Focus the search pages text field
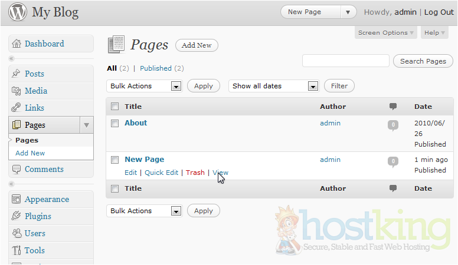458x265 pixels. click(x=345, y=61)
